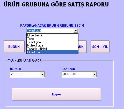The width and height of the screenshot is (124, 109).
Task: Select Et ve Tavuk from list
Action: [52, 35]
